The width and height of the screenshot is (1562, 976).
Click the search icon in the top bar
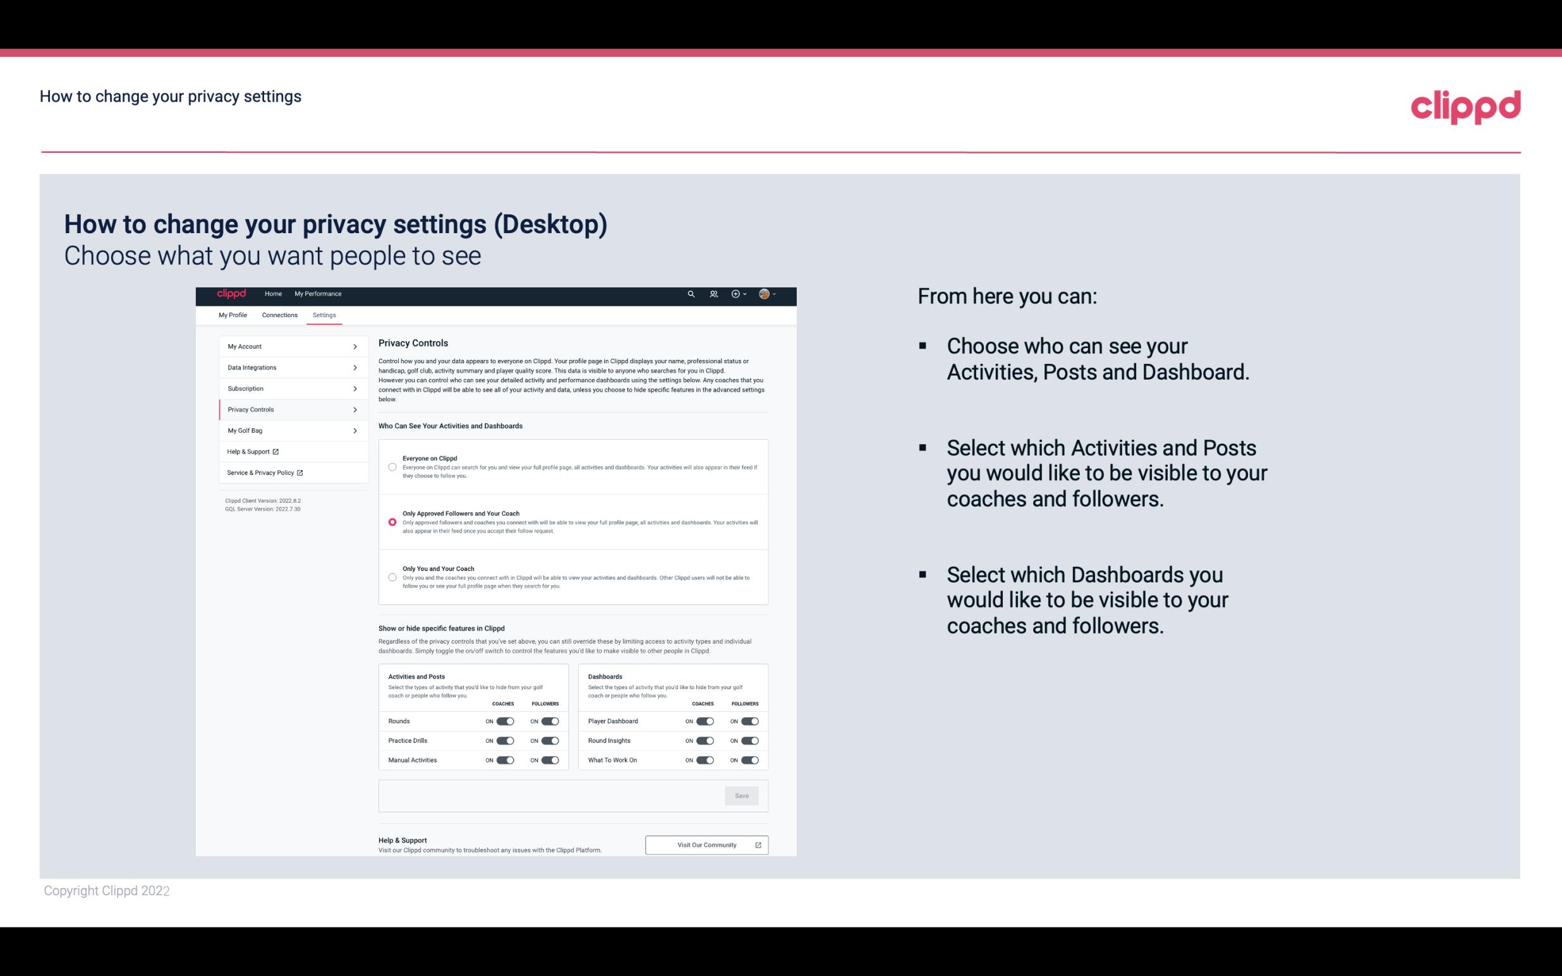[x=691, y=294]
